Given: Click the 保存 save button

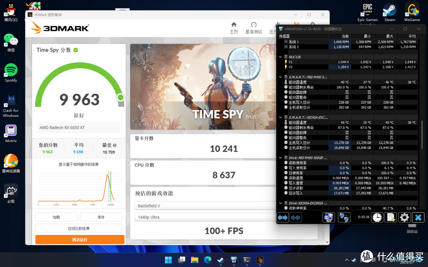Looking at the screenshot, I should 101,217.
